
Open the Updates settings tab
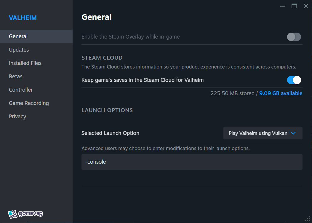pyautogui.click(x=36, y=50)
